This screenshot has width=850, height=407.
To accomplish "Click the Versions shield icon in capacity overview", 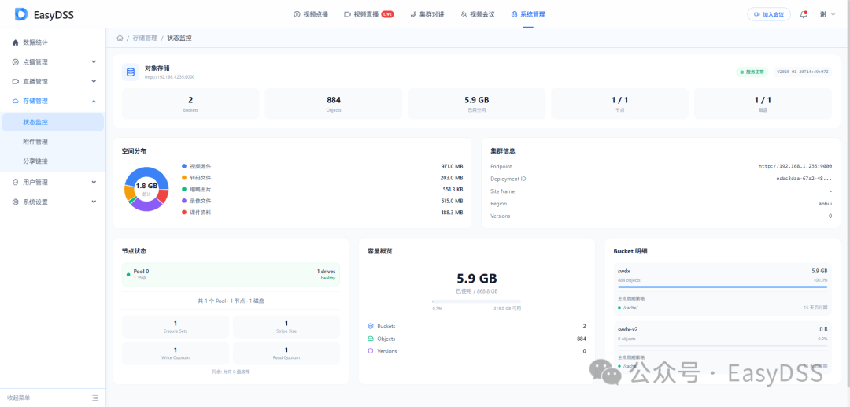I will coord(371,351).
